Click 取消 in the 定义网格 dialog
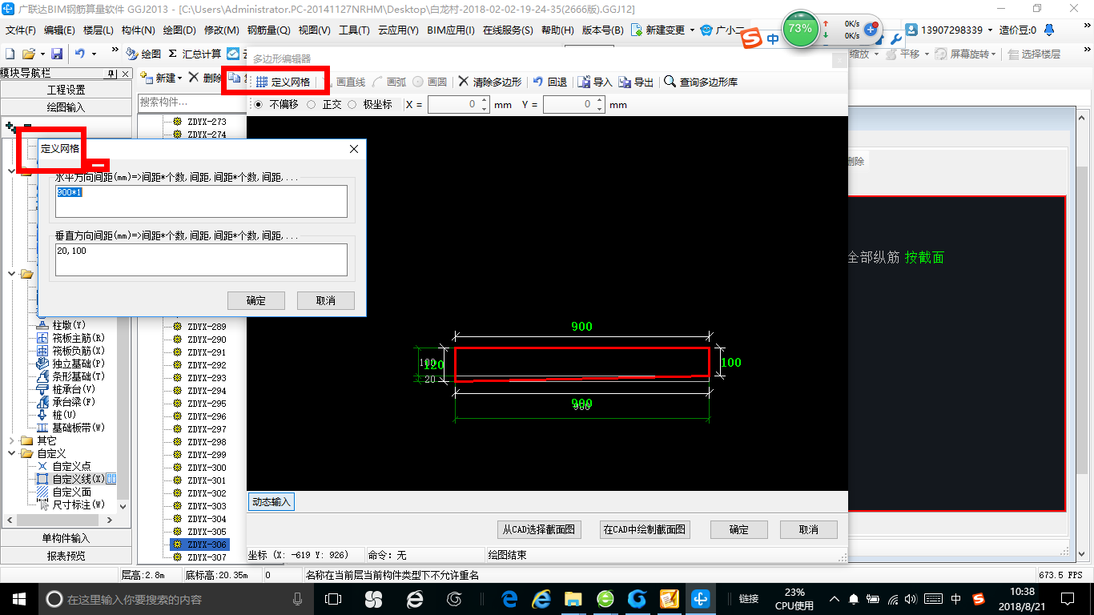 point(326,300)
